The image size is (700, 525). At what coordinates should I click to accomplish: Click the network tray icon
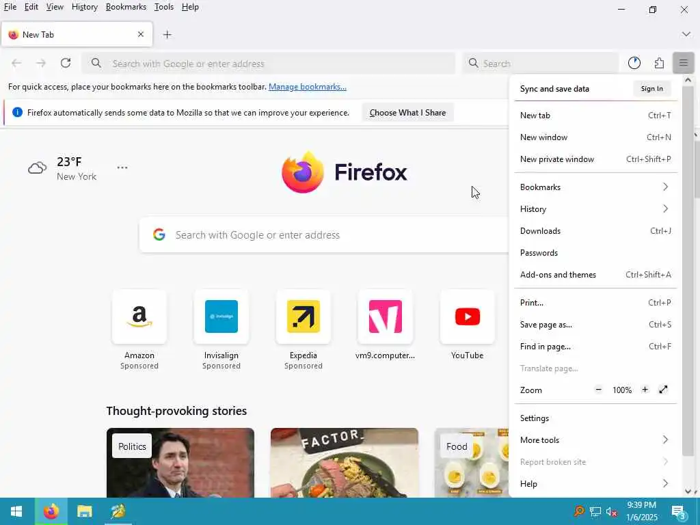(595, 511)
